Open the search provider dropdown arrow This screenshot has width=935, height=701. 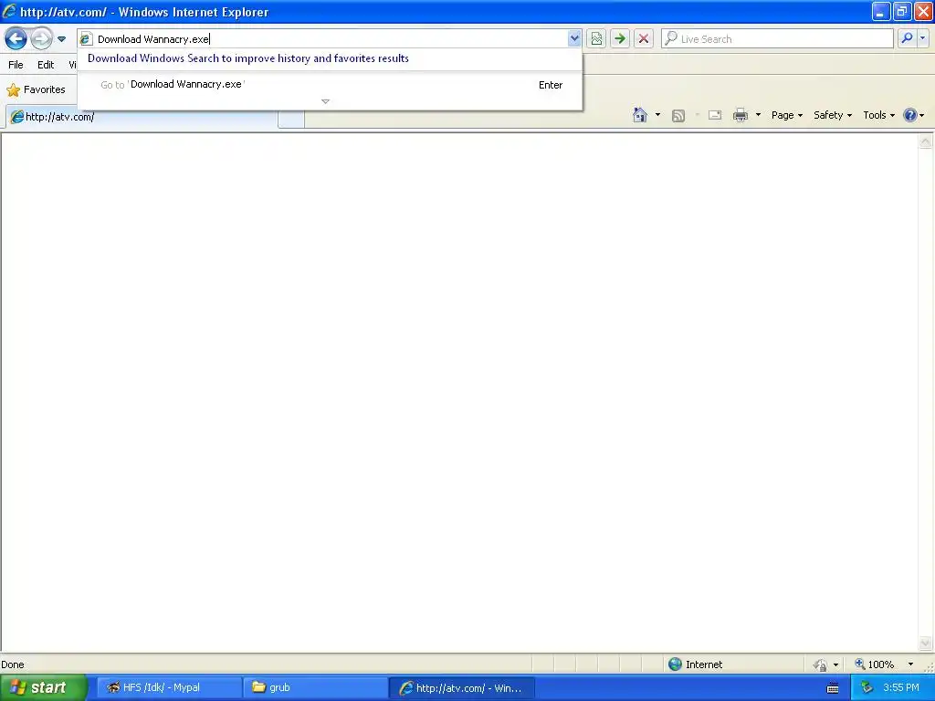(x=922, y=38)
